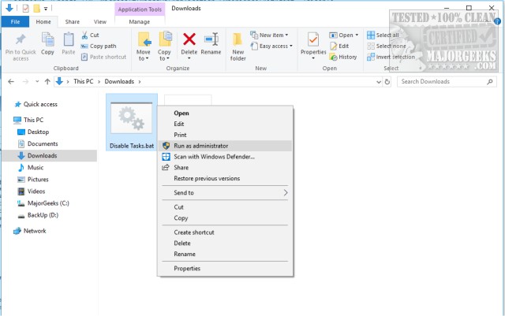Open the Recent locations dropdown arrow
This screenshot has width=505, height=316.
pos(37,82)
